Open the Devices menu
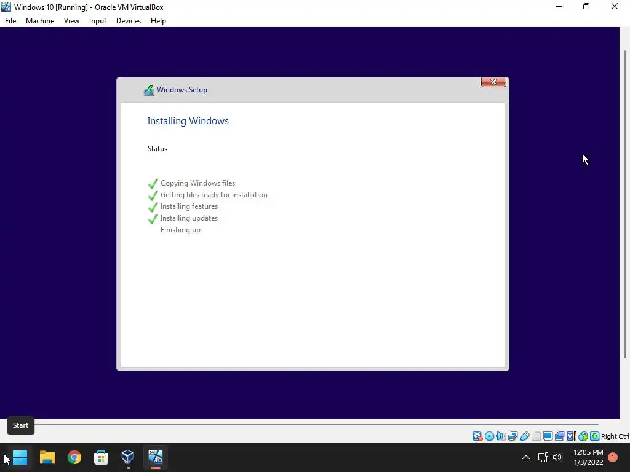Image resolution: width=630 pixels, height=472 pixels. tap(129, 21)
